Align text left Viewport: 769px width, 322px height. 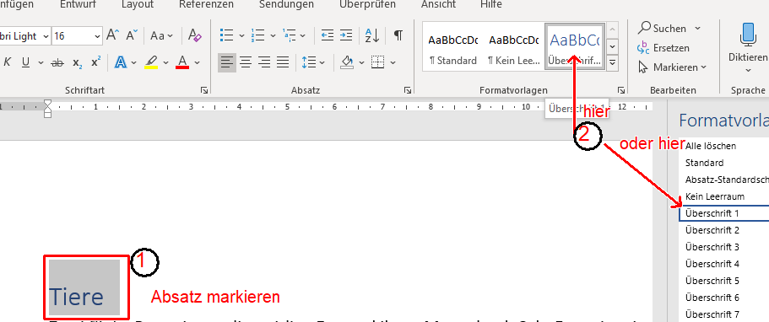[226, 62]
